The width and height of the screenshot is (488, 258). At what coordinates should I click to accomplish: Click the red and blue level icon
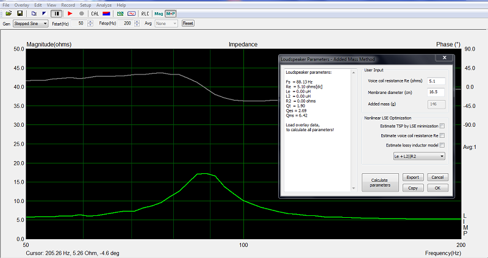(106, 13)
